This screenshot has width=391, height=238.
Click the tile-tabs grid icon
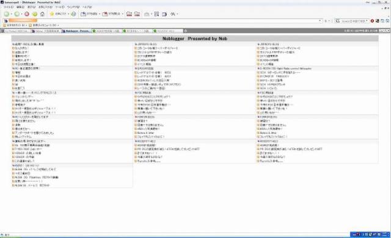156,14
